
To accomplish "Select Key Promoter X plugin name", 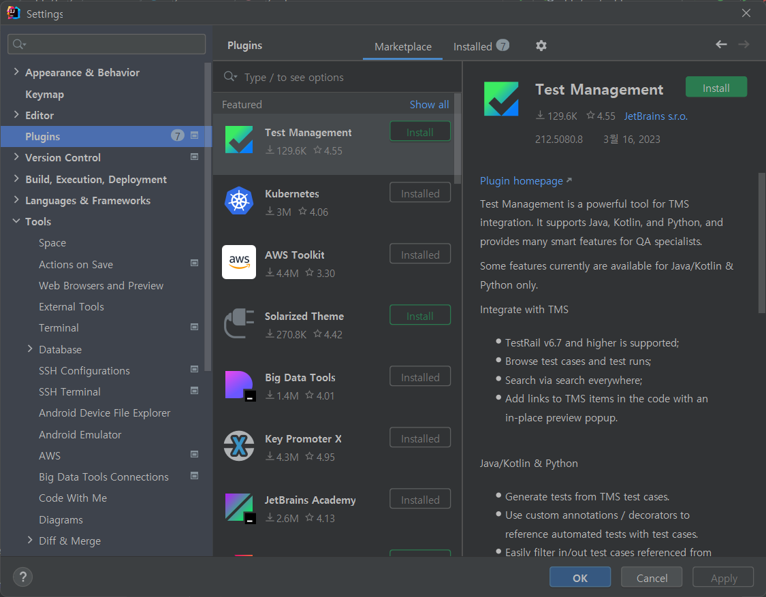I will coord(303,438).
